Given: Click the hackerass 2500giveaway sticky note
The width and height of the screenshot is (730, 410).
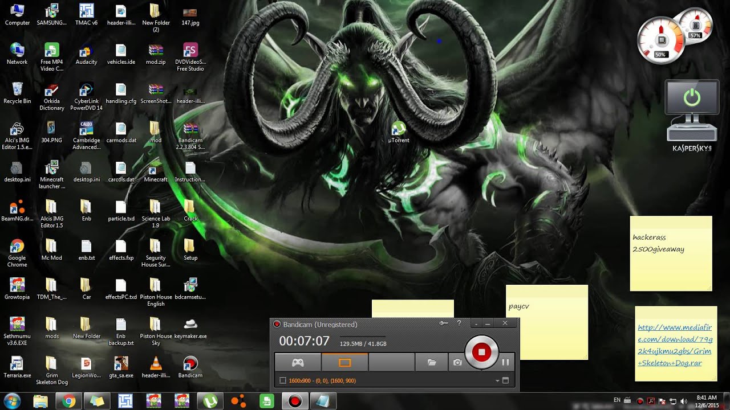Looking at the screenshot, I should (671, 253).
